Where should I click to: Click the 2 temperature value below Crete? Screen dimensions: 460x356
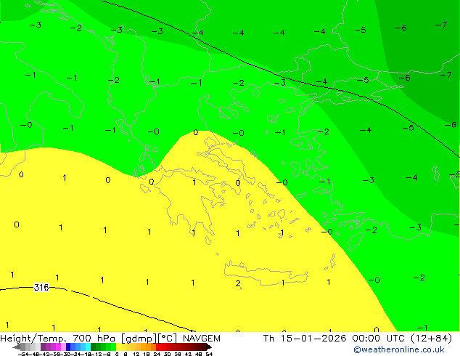tap(238, 283)
